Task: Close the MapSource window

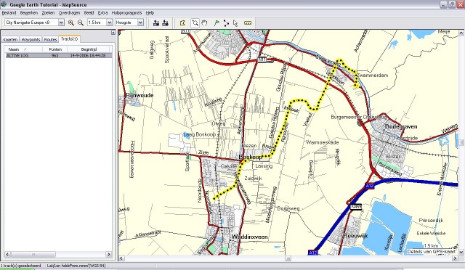Action: (x=460, y=4)
